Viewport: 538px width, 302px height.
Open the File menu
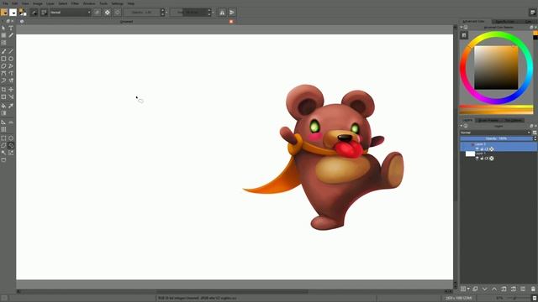click(6, 3)
